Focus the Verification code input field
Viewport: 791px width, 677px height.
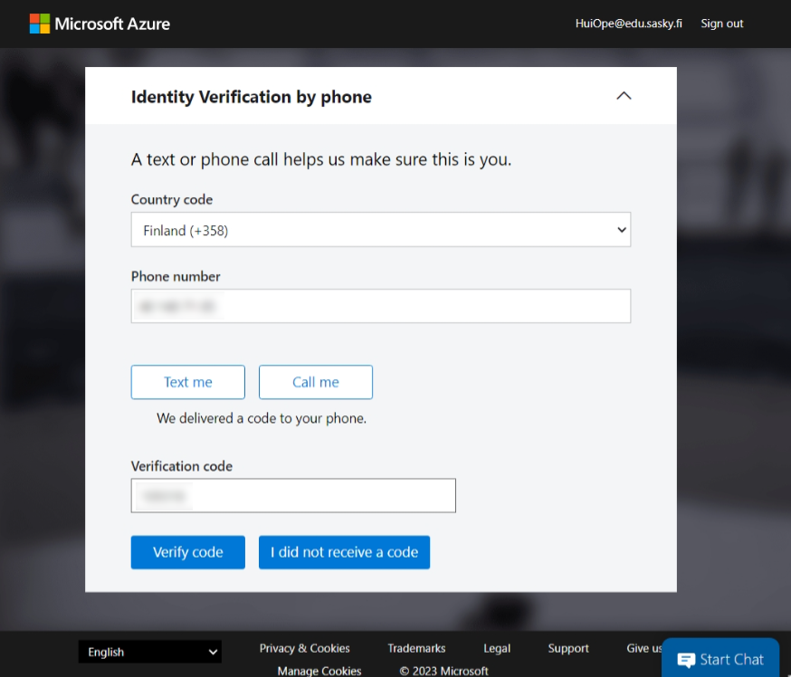coord(293,495)
